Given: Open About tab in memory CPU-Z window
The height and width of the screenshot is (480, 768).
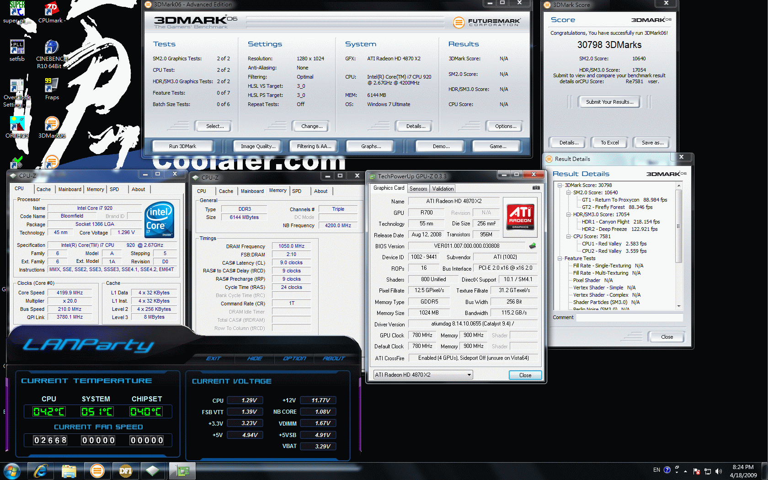Looking at the screenshot, I should tap(320, 191).
